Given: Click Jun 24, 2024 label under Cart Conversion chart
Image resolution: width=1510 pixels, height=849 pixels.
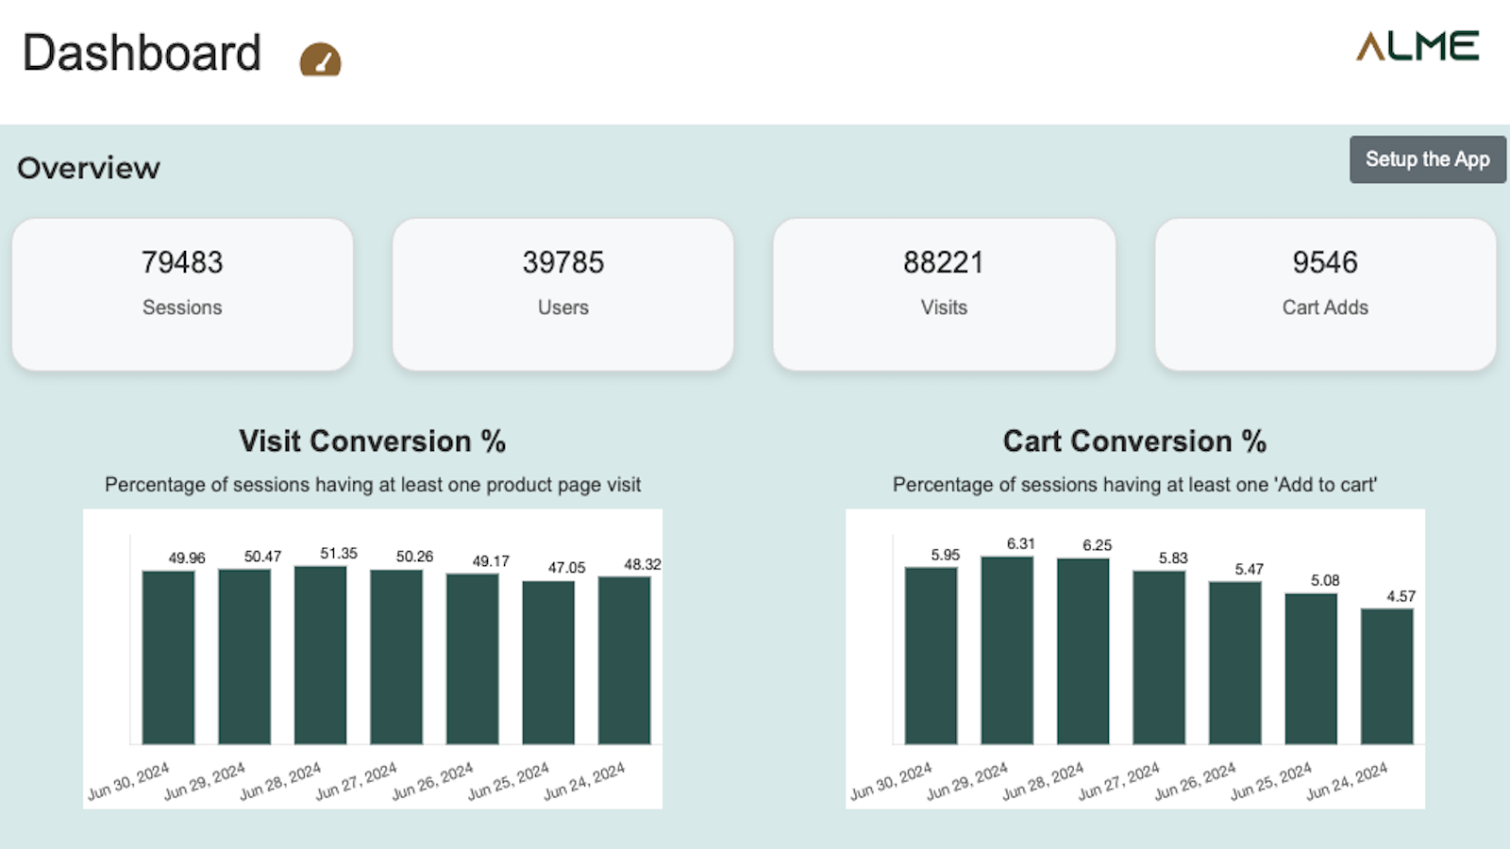Looking at the screenshot, I should [1347, 781].
